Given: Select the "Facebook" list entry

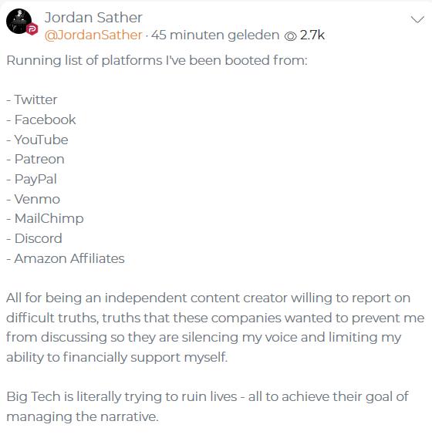Looking at the screenshot, I should click(x=41, y=120).
